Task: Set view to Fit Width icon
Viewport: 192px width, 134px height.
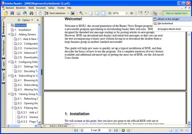Action: 104,13
